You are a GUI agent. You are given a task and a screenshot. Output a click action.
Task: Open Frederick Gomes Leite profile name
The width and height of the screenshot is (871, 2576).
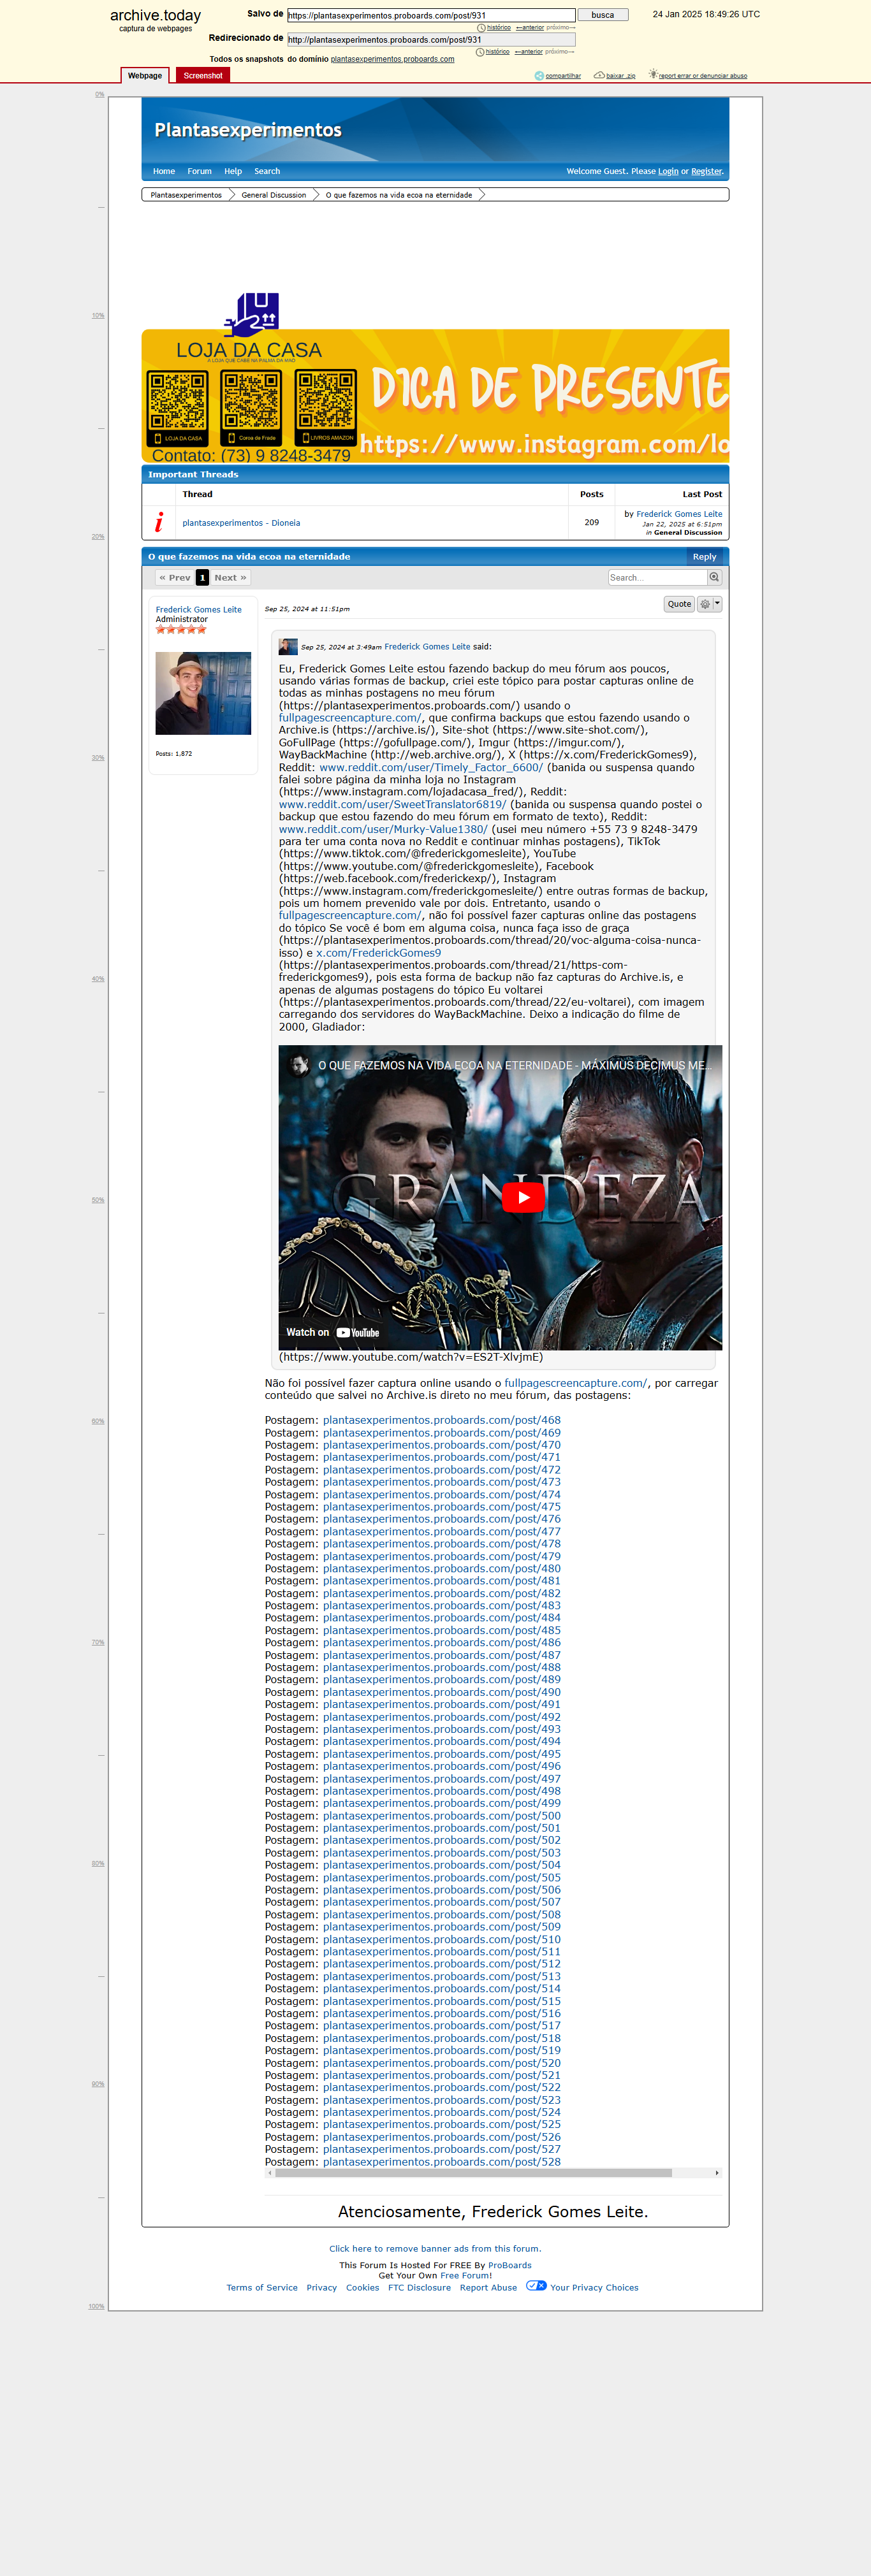pyautogui.click(x=198, y=610)
